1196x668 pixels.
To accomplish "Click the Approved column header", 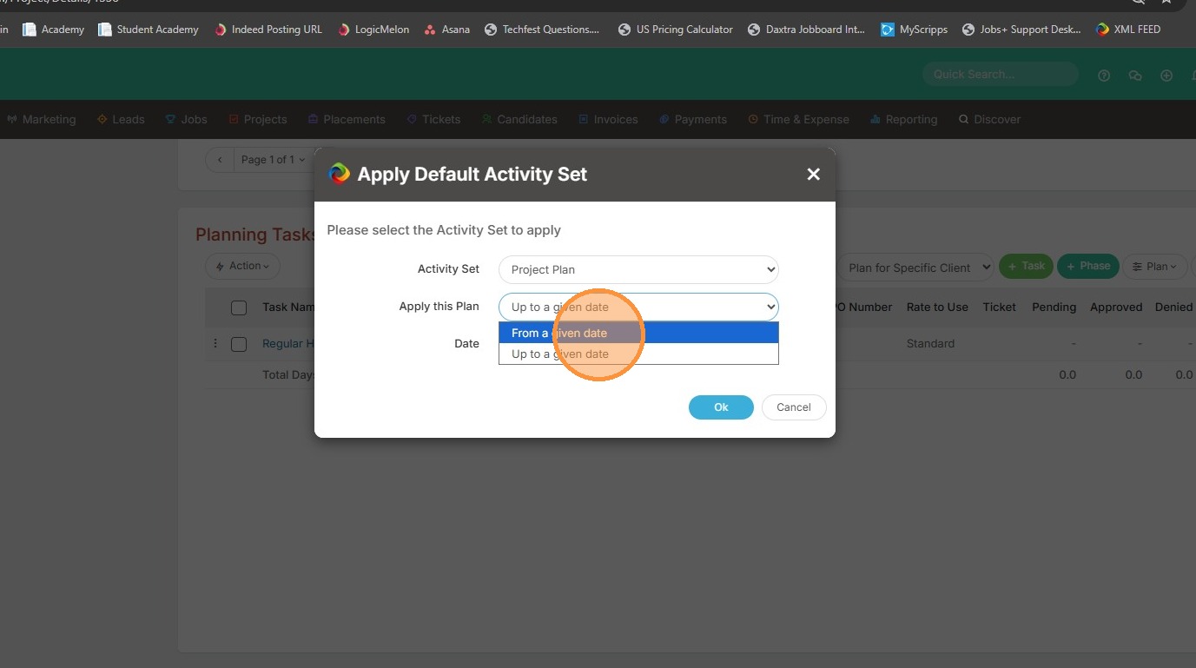I will click(1116, 308).
